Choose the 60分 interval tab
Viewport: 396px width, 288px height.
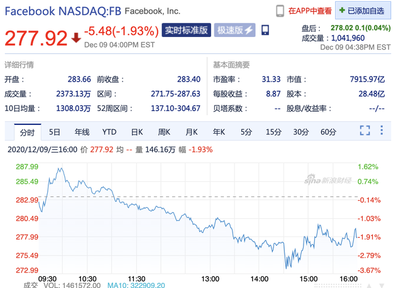pos(328,132)
